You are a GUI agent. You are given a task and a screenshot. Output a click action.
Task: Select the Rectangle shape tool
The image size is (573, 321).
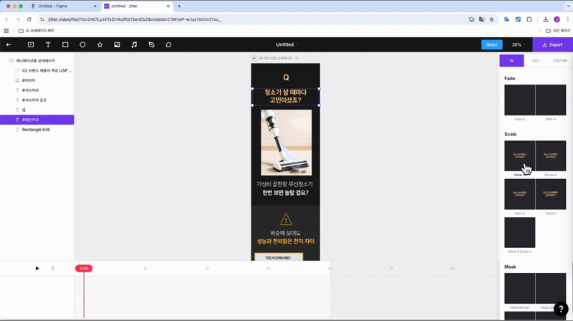(65, 44)
